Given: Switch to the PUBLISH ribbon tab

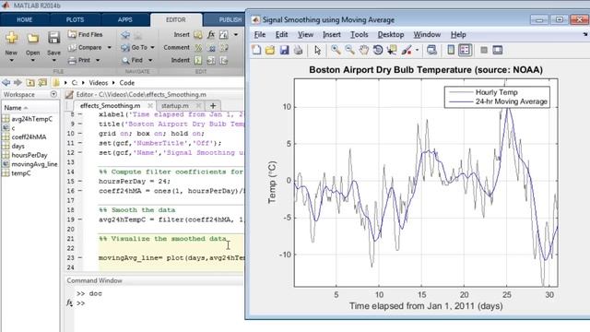Looking at the screenshot, I should [x=230, y=19].
